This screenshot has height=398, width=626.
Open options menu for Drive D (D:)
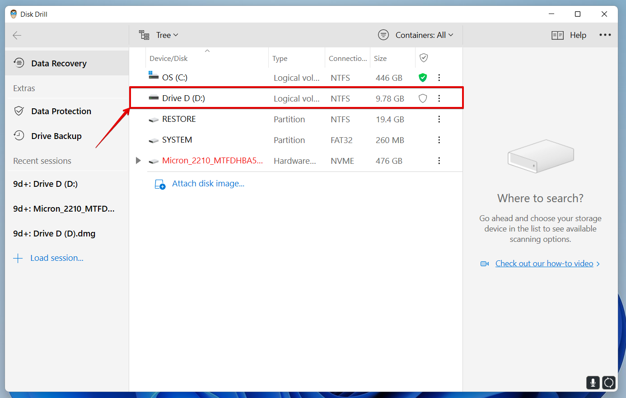click(x=439, y=98)
